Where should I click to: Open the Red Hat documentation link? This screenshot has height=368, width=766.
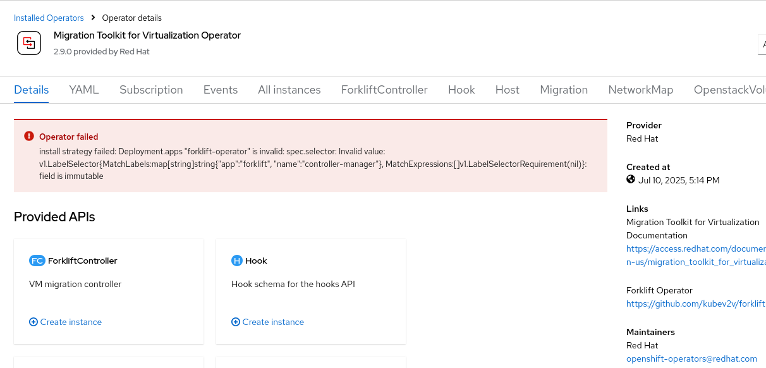point(696,248)
